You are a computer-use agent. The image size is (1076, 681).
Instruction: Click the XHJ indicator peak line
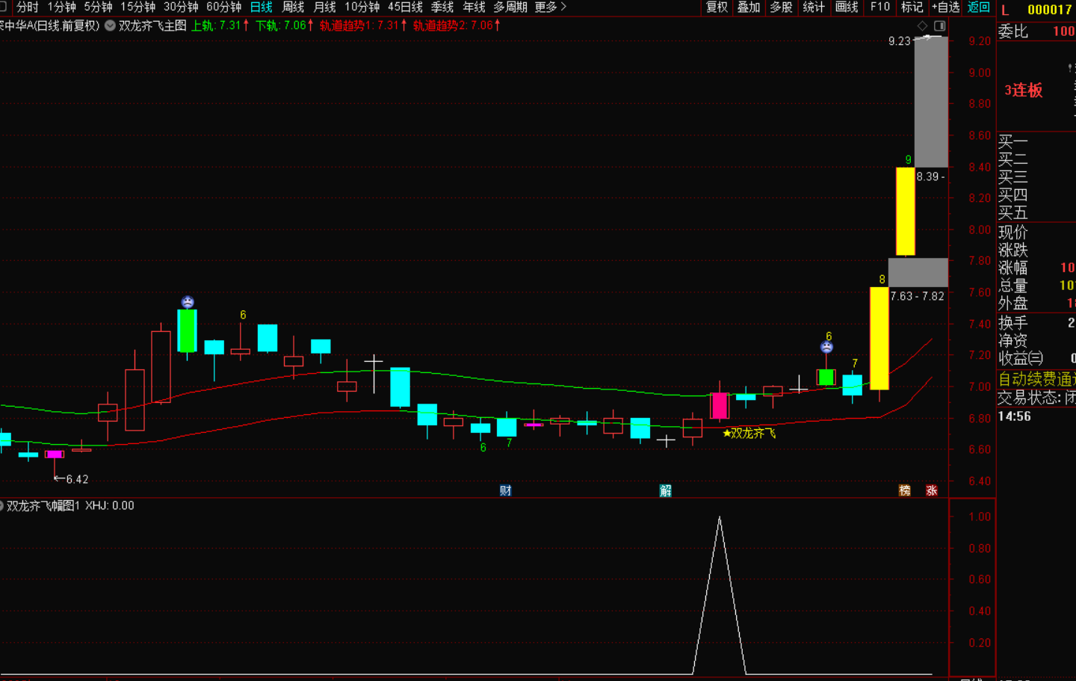pos(720,518)
